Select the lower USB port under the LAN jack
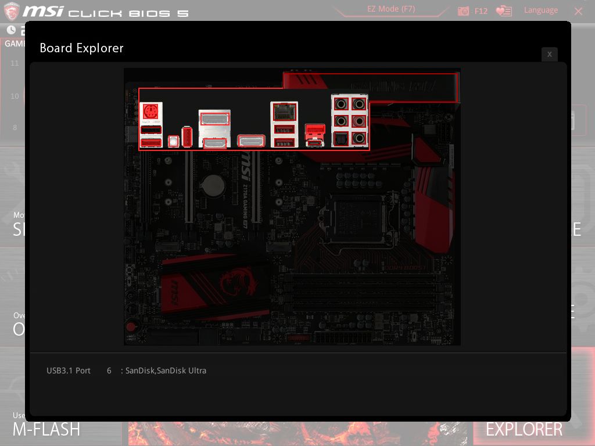 pos(284,143)
